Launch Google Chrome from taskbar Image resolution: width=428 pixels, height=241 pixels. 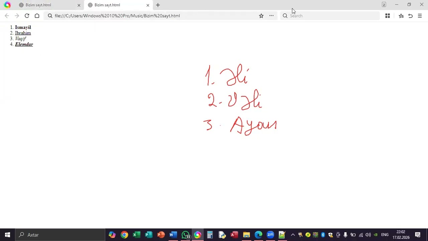point(124,235)
